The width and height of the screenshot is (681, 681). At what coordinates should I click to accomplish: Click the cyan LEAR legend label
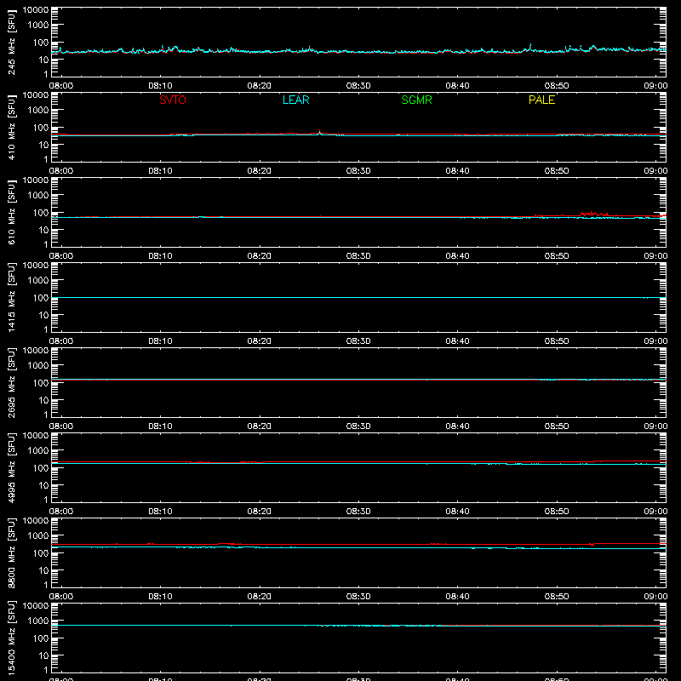(x=295, y=100)
